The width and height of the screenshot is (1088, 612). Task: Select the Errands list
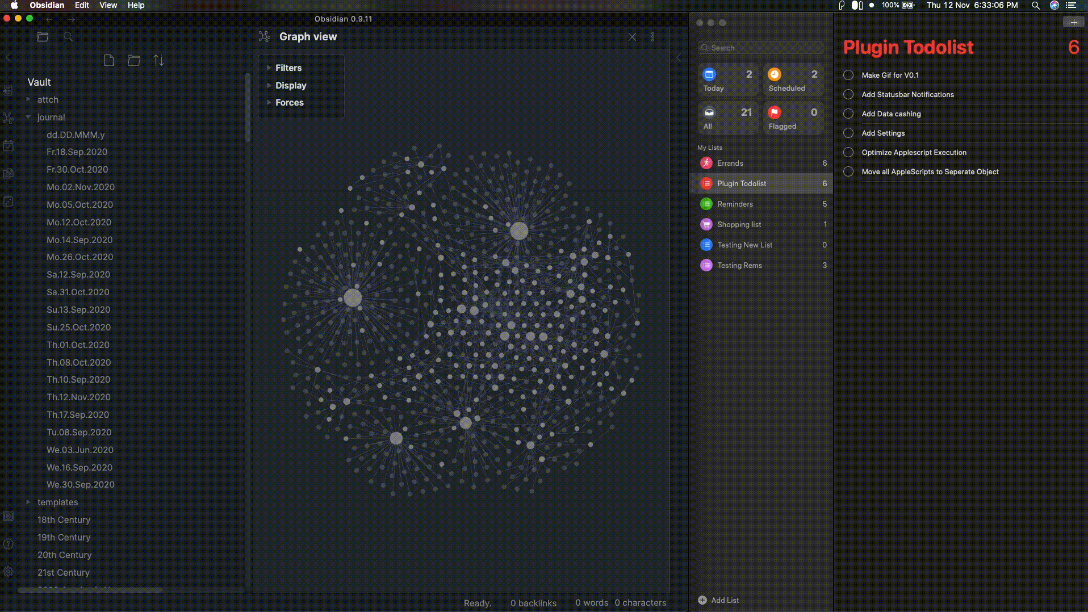pyautogui.click(x=761, y=163)
